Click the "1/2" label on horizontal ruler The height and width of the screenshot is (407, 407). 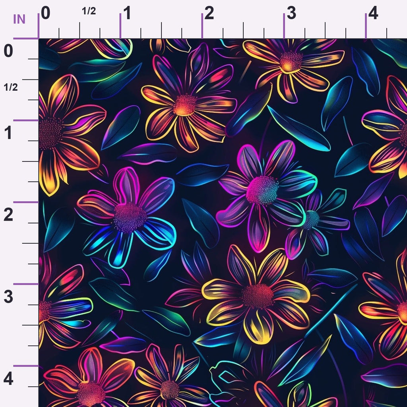point(89,11)
